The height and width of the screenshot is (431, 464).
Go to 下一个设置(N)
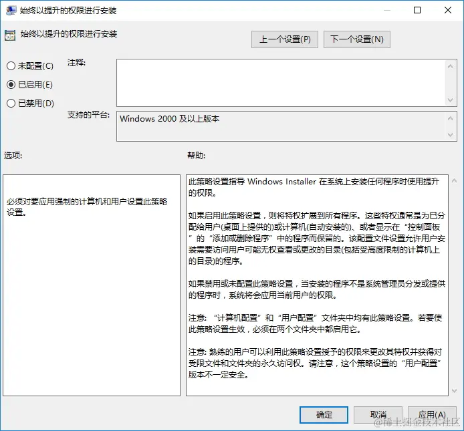pos(357,39)
